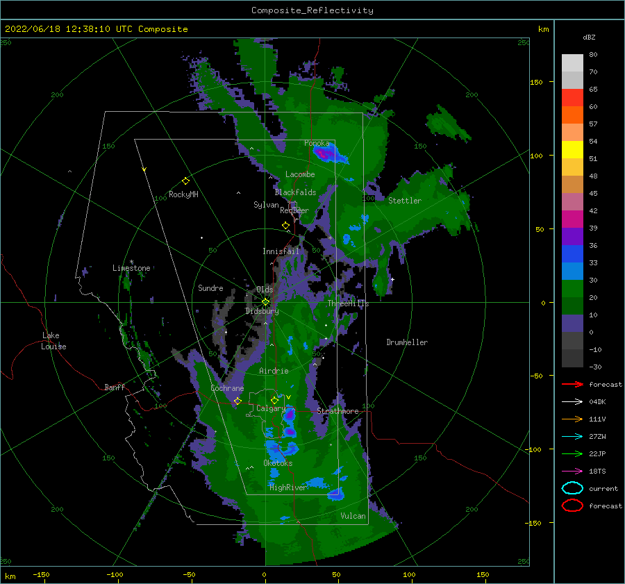The image size is (625, 584).
Task: Select the bright yellow swatch in dBZ scale
Action: [x=572, y=150]
